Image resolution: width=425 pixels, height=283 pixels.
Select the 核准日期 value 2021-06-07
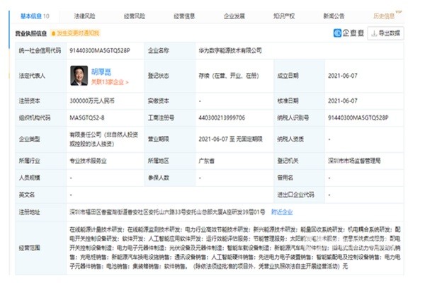(x=343, y=100)
